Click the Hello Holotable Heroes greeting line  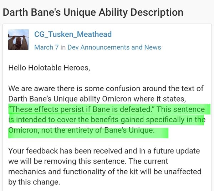pyautogui.click(x=49, y=68)
